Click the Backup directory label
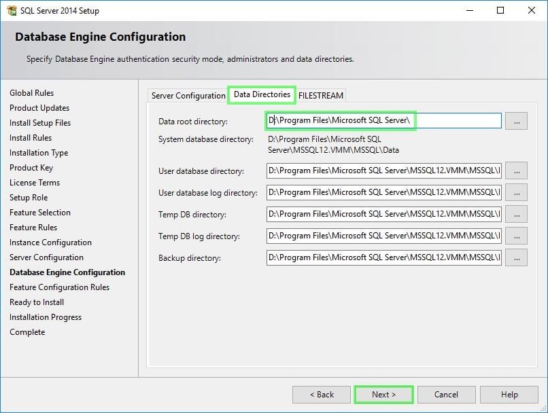Viewport: 548px width, 413px height. tap(190, 258)
